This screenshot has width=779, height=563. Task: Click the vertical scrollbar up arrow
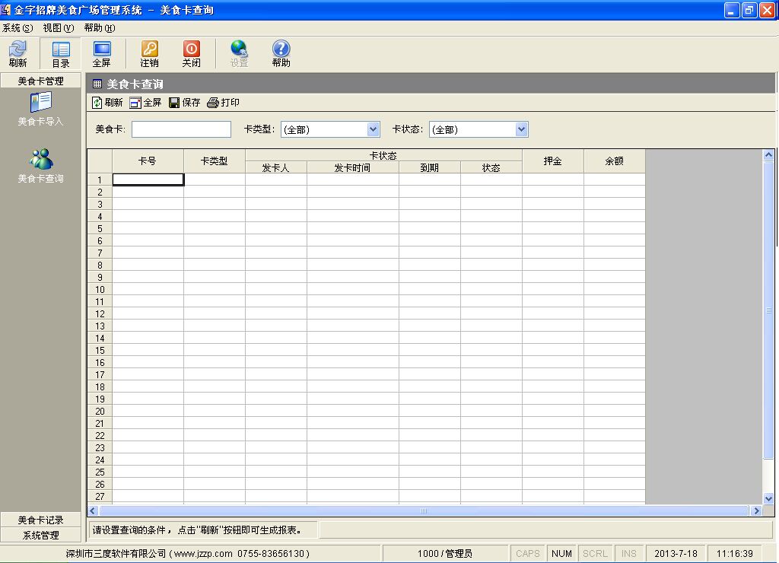[x=768, y=155]
